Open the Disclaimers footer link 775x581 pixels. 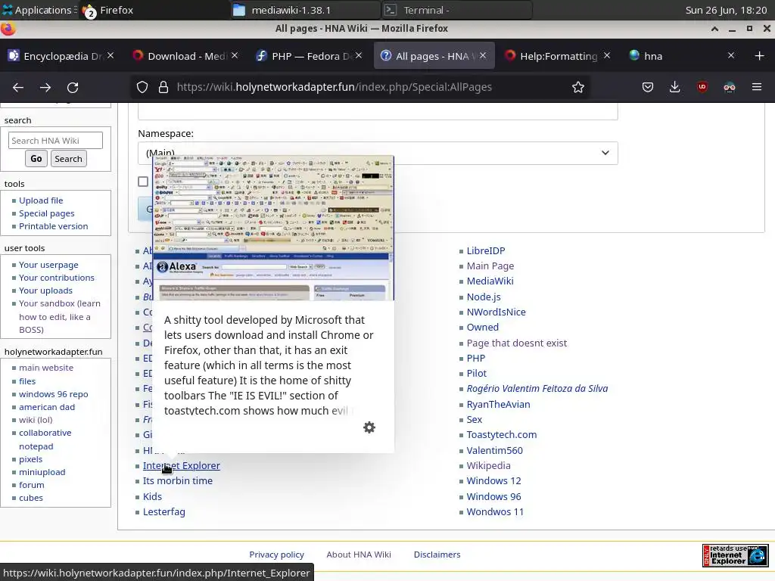(x=437, y=555)
